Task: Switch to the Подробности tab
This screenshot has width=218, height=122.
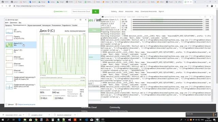Action: click(x=66, y=25)
